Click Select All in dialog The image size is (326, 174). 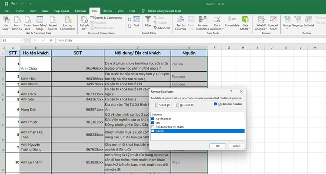(163, 105)
